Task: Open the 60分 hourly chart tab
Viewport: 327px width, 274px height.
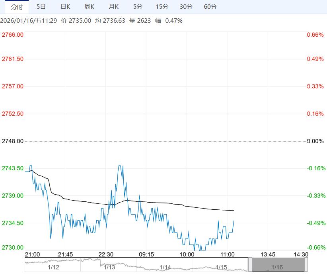Action: point(210,7)
